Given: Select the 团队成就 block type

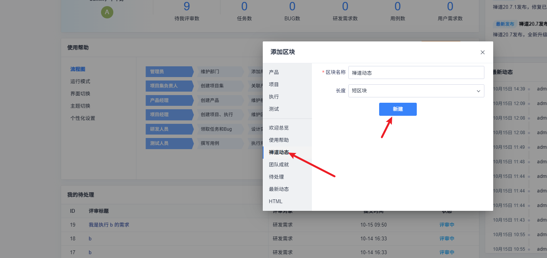Looking at the screenshot, I should tap(279, 164).
